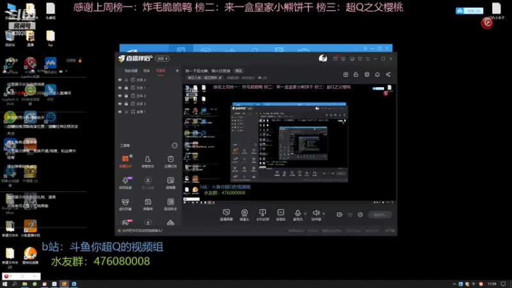Click the 修改 title button
Screen dimensions: 512x288
[239, 71]
